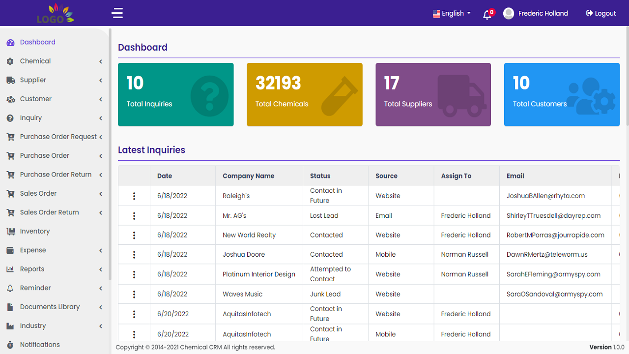629x354 pixels.
Task: Toggle the hamburger sidebar menu
Action: (x=117, y=13)
